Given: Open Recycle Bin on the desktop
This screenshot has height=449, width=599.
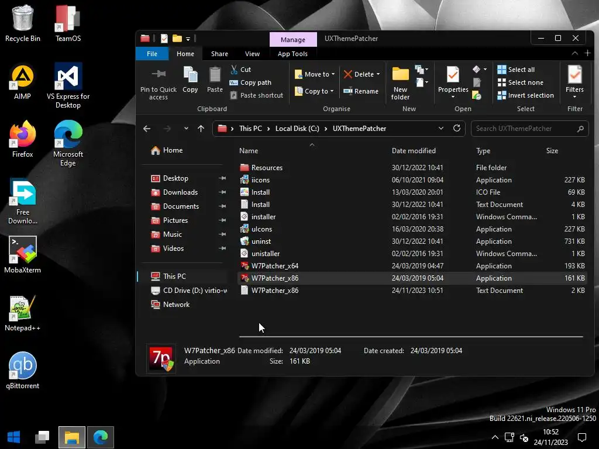Looking at the screenshot, I should click(23, 23).
